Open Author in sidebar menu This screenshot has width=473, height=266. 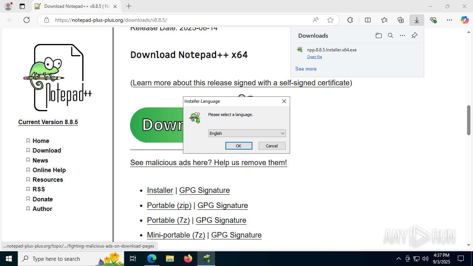click(x=42, y=209)
